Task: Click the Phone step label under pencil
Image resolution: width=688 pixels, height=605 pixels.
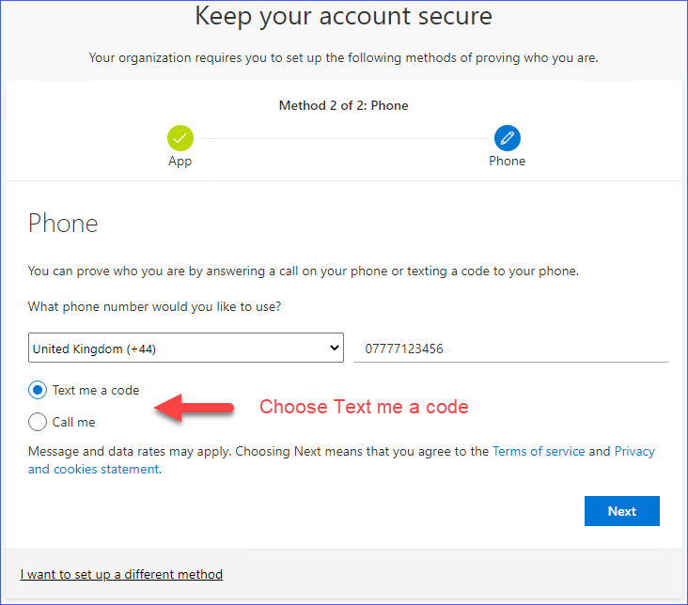Action: tap(508, 161)
